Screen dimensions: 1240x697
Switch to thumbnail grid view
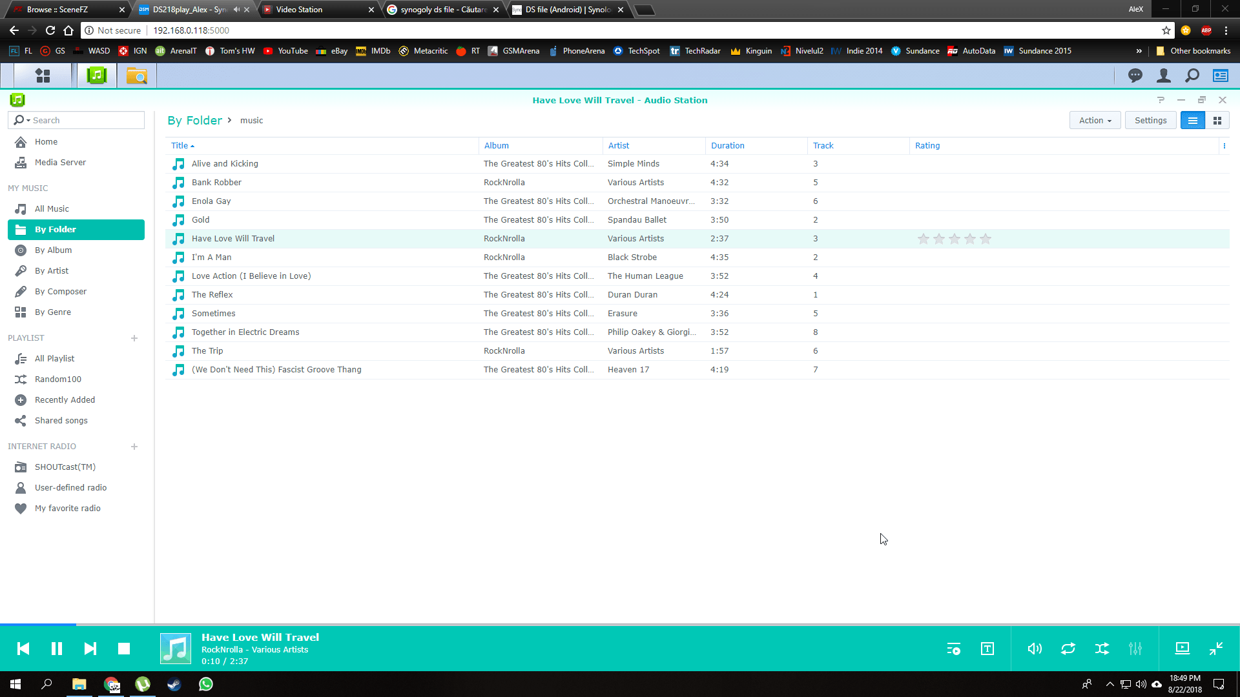1217,121
